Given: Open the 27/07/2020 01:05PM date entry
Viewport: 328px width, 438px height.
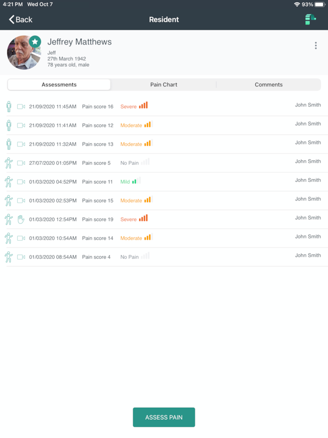Looking at the screenshot, I should [53, 163].
